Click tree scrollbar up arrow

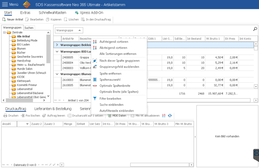(x=48, y=33)
